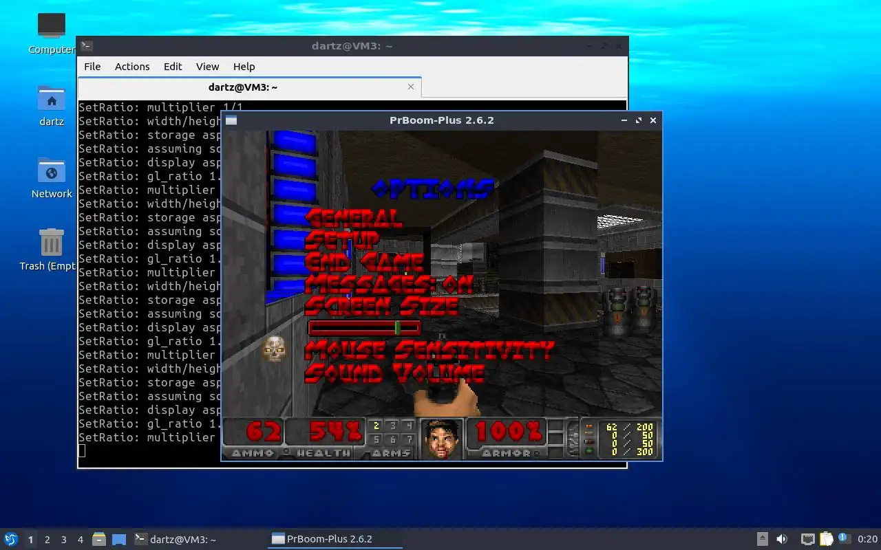Click the green screen size slider handle
Viewport: 881px width, 550px height.
398,327
